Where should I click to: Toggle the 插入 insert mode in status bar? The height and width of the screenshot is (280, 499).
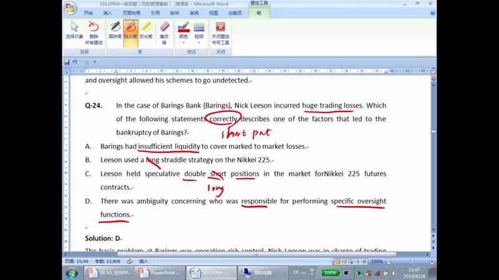pyautogui.click(x=143, y=261)
